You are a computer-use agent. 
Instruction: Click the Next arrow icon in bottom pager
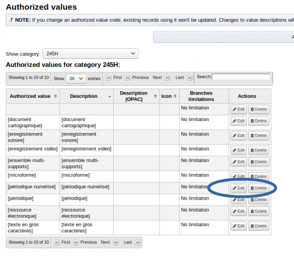[116, 243]
